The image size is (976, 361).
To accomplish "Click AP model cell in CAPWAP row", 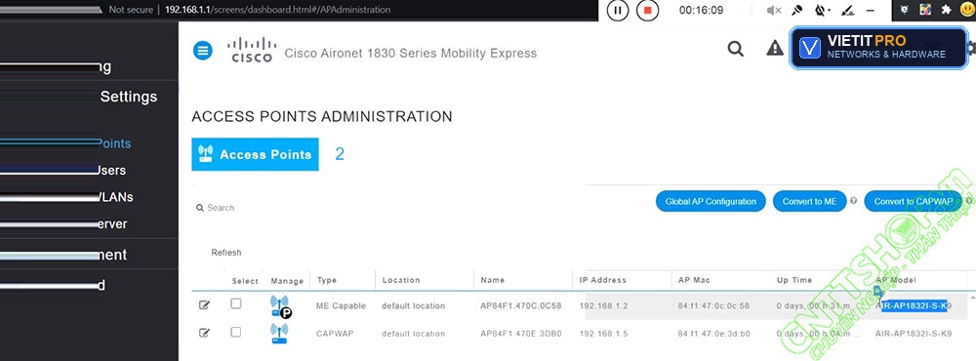I will (x=914, y=334).
